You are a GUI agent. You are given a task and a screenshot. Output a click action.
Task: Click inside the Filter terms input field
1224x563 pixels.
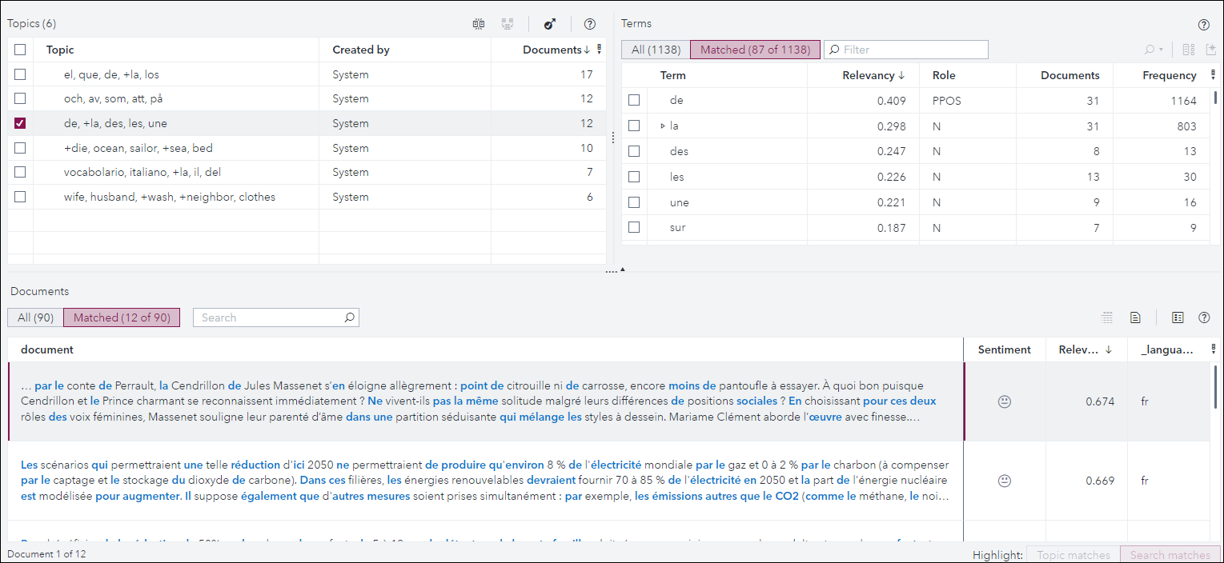905,49
